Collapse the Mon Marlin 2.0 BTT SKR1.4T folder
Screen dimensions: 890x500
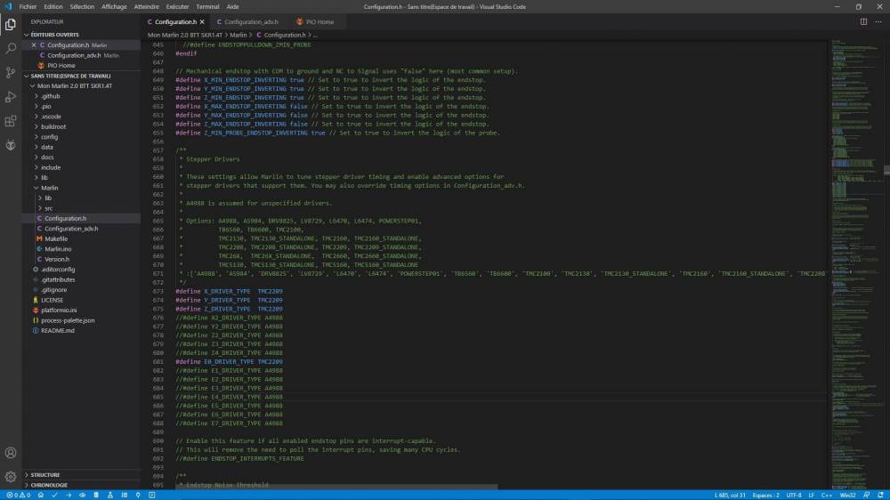[32, 86]
